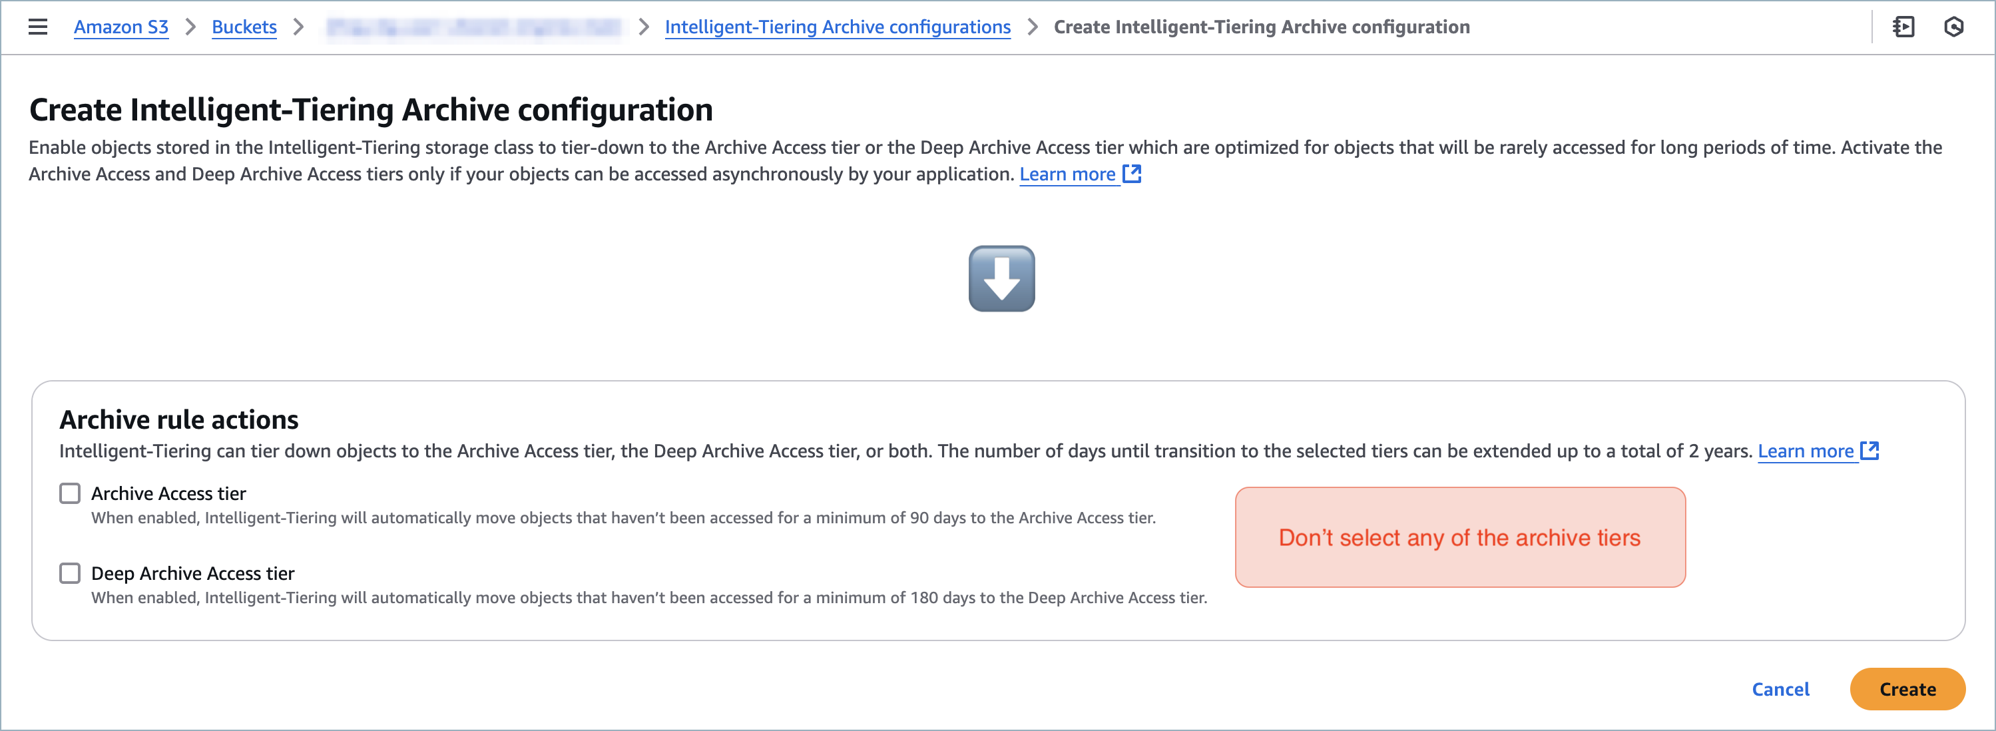1996x731 pixels.
Task: Enable the Archive Access tier checkbox
Action: [x=69, y=492]
